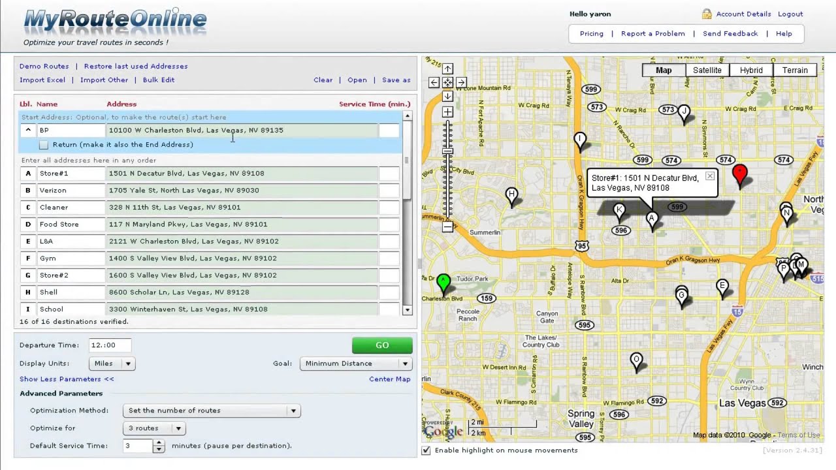Zoom out with the map minus button

tap(447, 227)
